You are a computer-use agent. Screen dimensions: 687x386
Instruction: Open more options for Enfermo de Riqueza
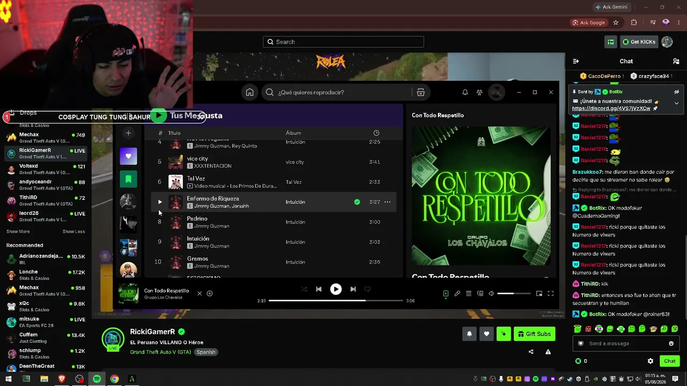(388, 202)
